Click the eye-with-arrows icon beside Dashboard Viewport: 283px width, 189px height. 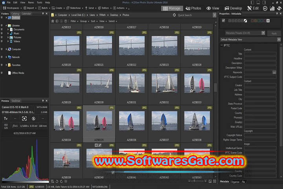pyautogui.click(x=279, y=8)
